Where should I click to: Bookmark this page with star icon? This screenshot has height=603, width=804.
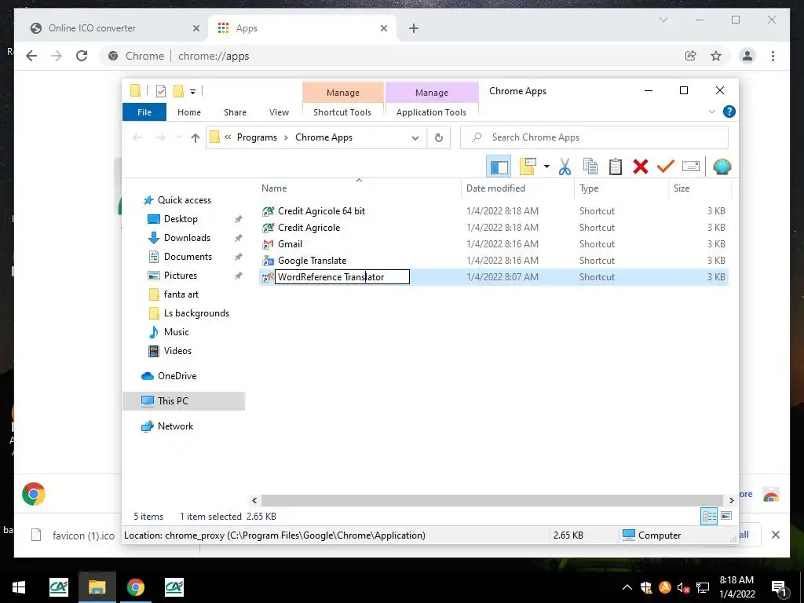[716, 56]
